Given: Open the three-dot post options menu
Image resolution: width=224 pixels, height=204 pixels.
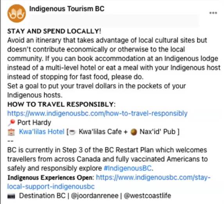Looking at the screenshot, I should (x=213, y=13).
